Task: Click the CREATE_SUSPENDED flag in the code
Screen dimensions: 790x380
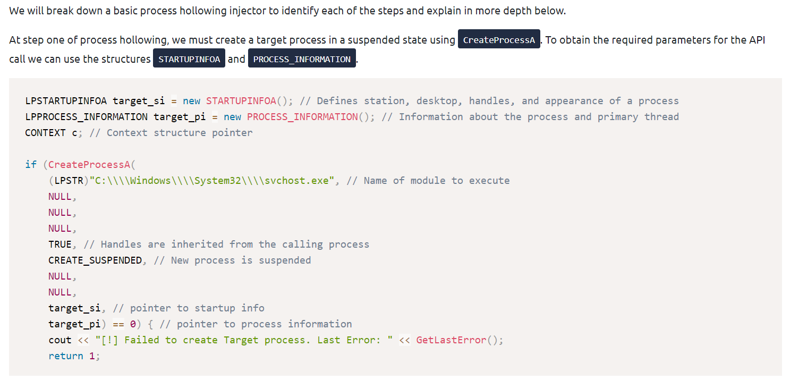Action: [95, 260]
